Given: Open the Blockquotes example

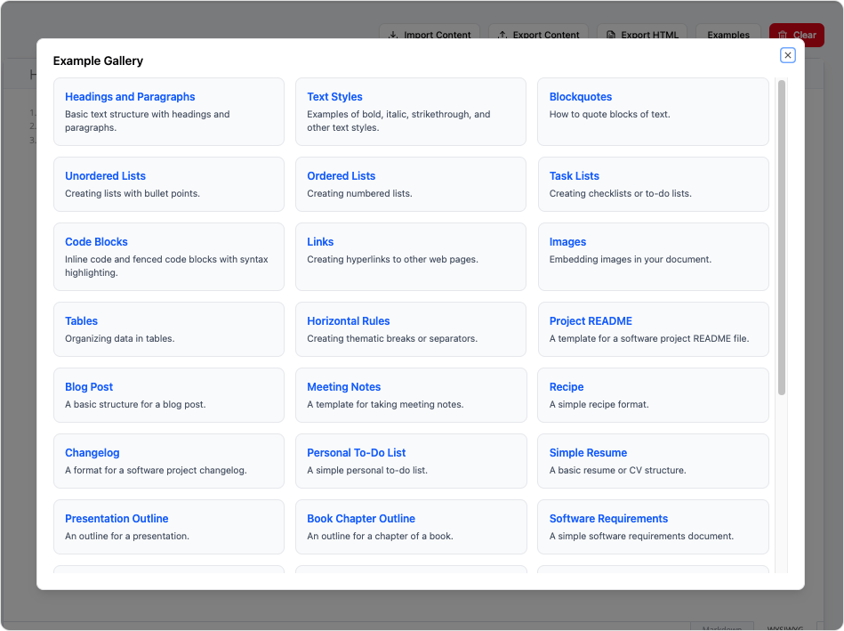Looking at the screenshot, I should pyautogui.click(x=653, y=111).
